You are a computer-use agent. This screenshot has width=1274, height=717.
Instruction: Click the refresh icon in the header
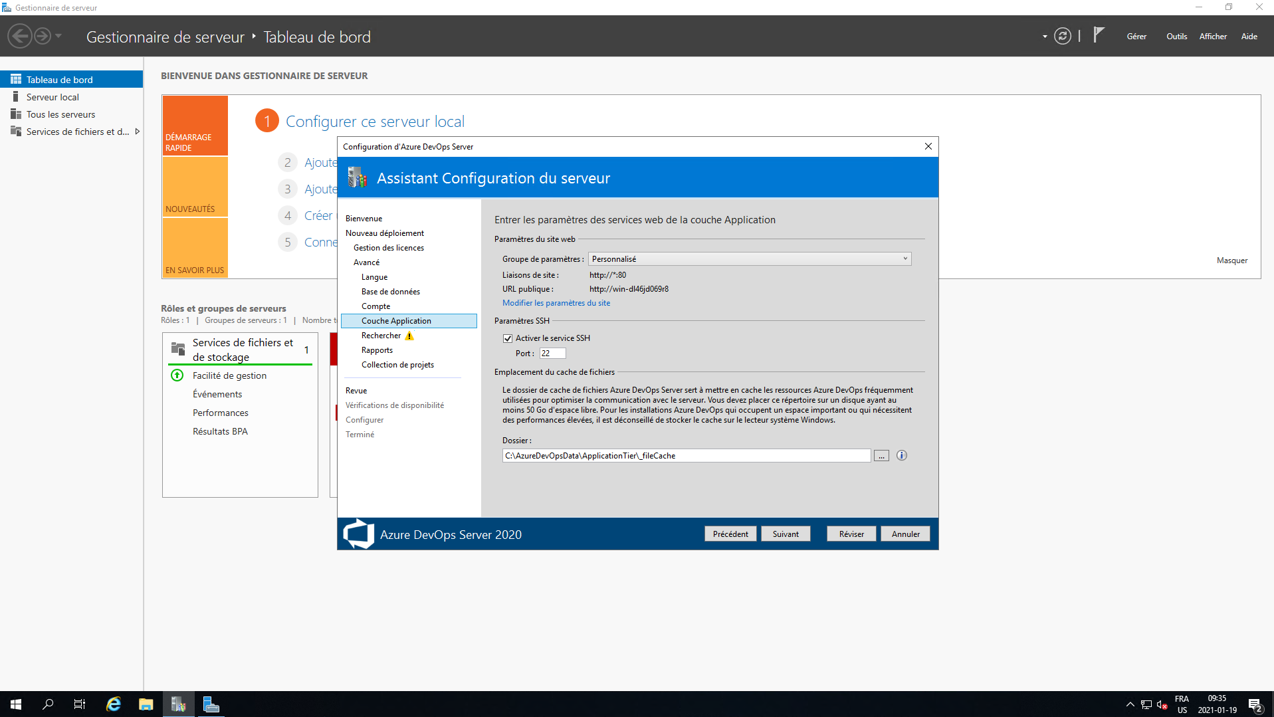(1062, 37)
